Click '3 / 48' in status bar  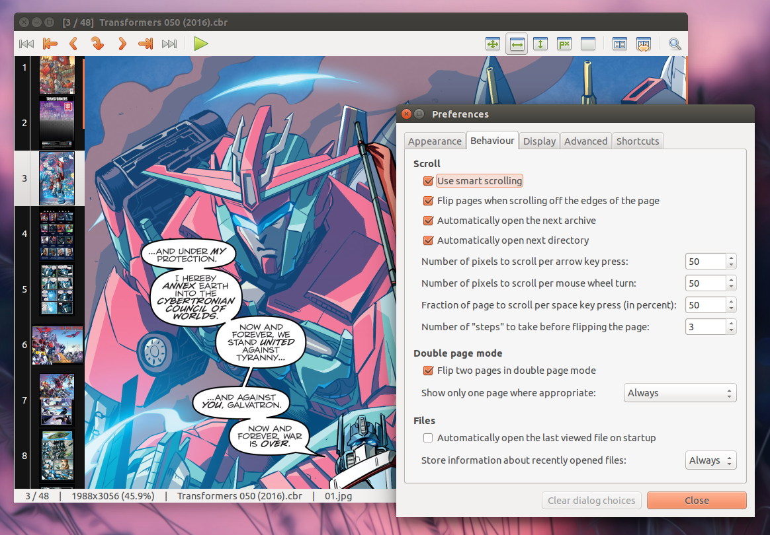point(37,496)
